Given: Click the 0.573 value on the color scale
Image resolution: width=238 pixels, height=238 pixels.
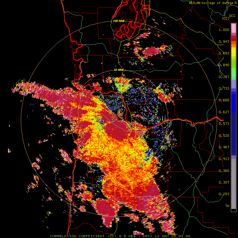Looking at the screenshot, I should [224, 124].
